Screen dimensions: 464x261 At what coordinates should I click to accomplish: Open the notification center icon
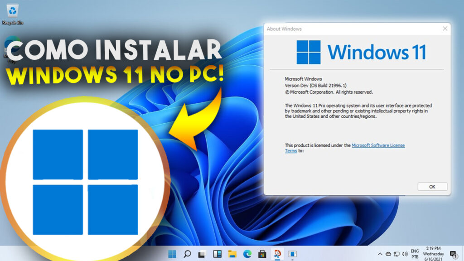(453, 254)
